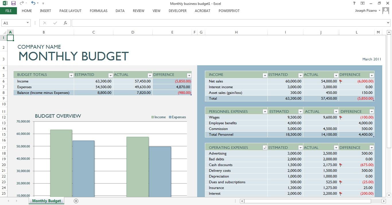Click the Save icon in Quick Access Toolbar
This screenshot has height=205, width=392.
(13, 3)
